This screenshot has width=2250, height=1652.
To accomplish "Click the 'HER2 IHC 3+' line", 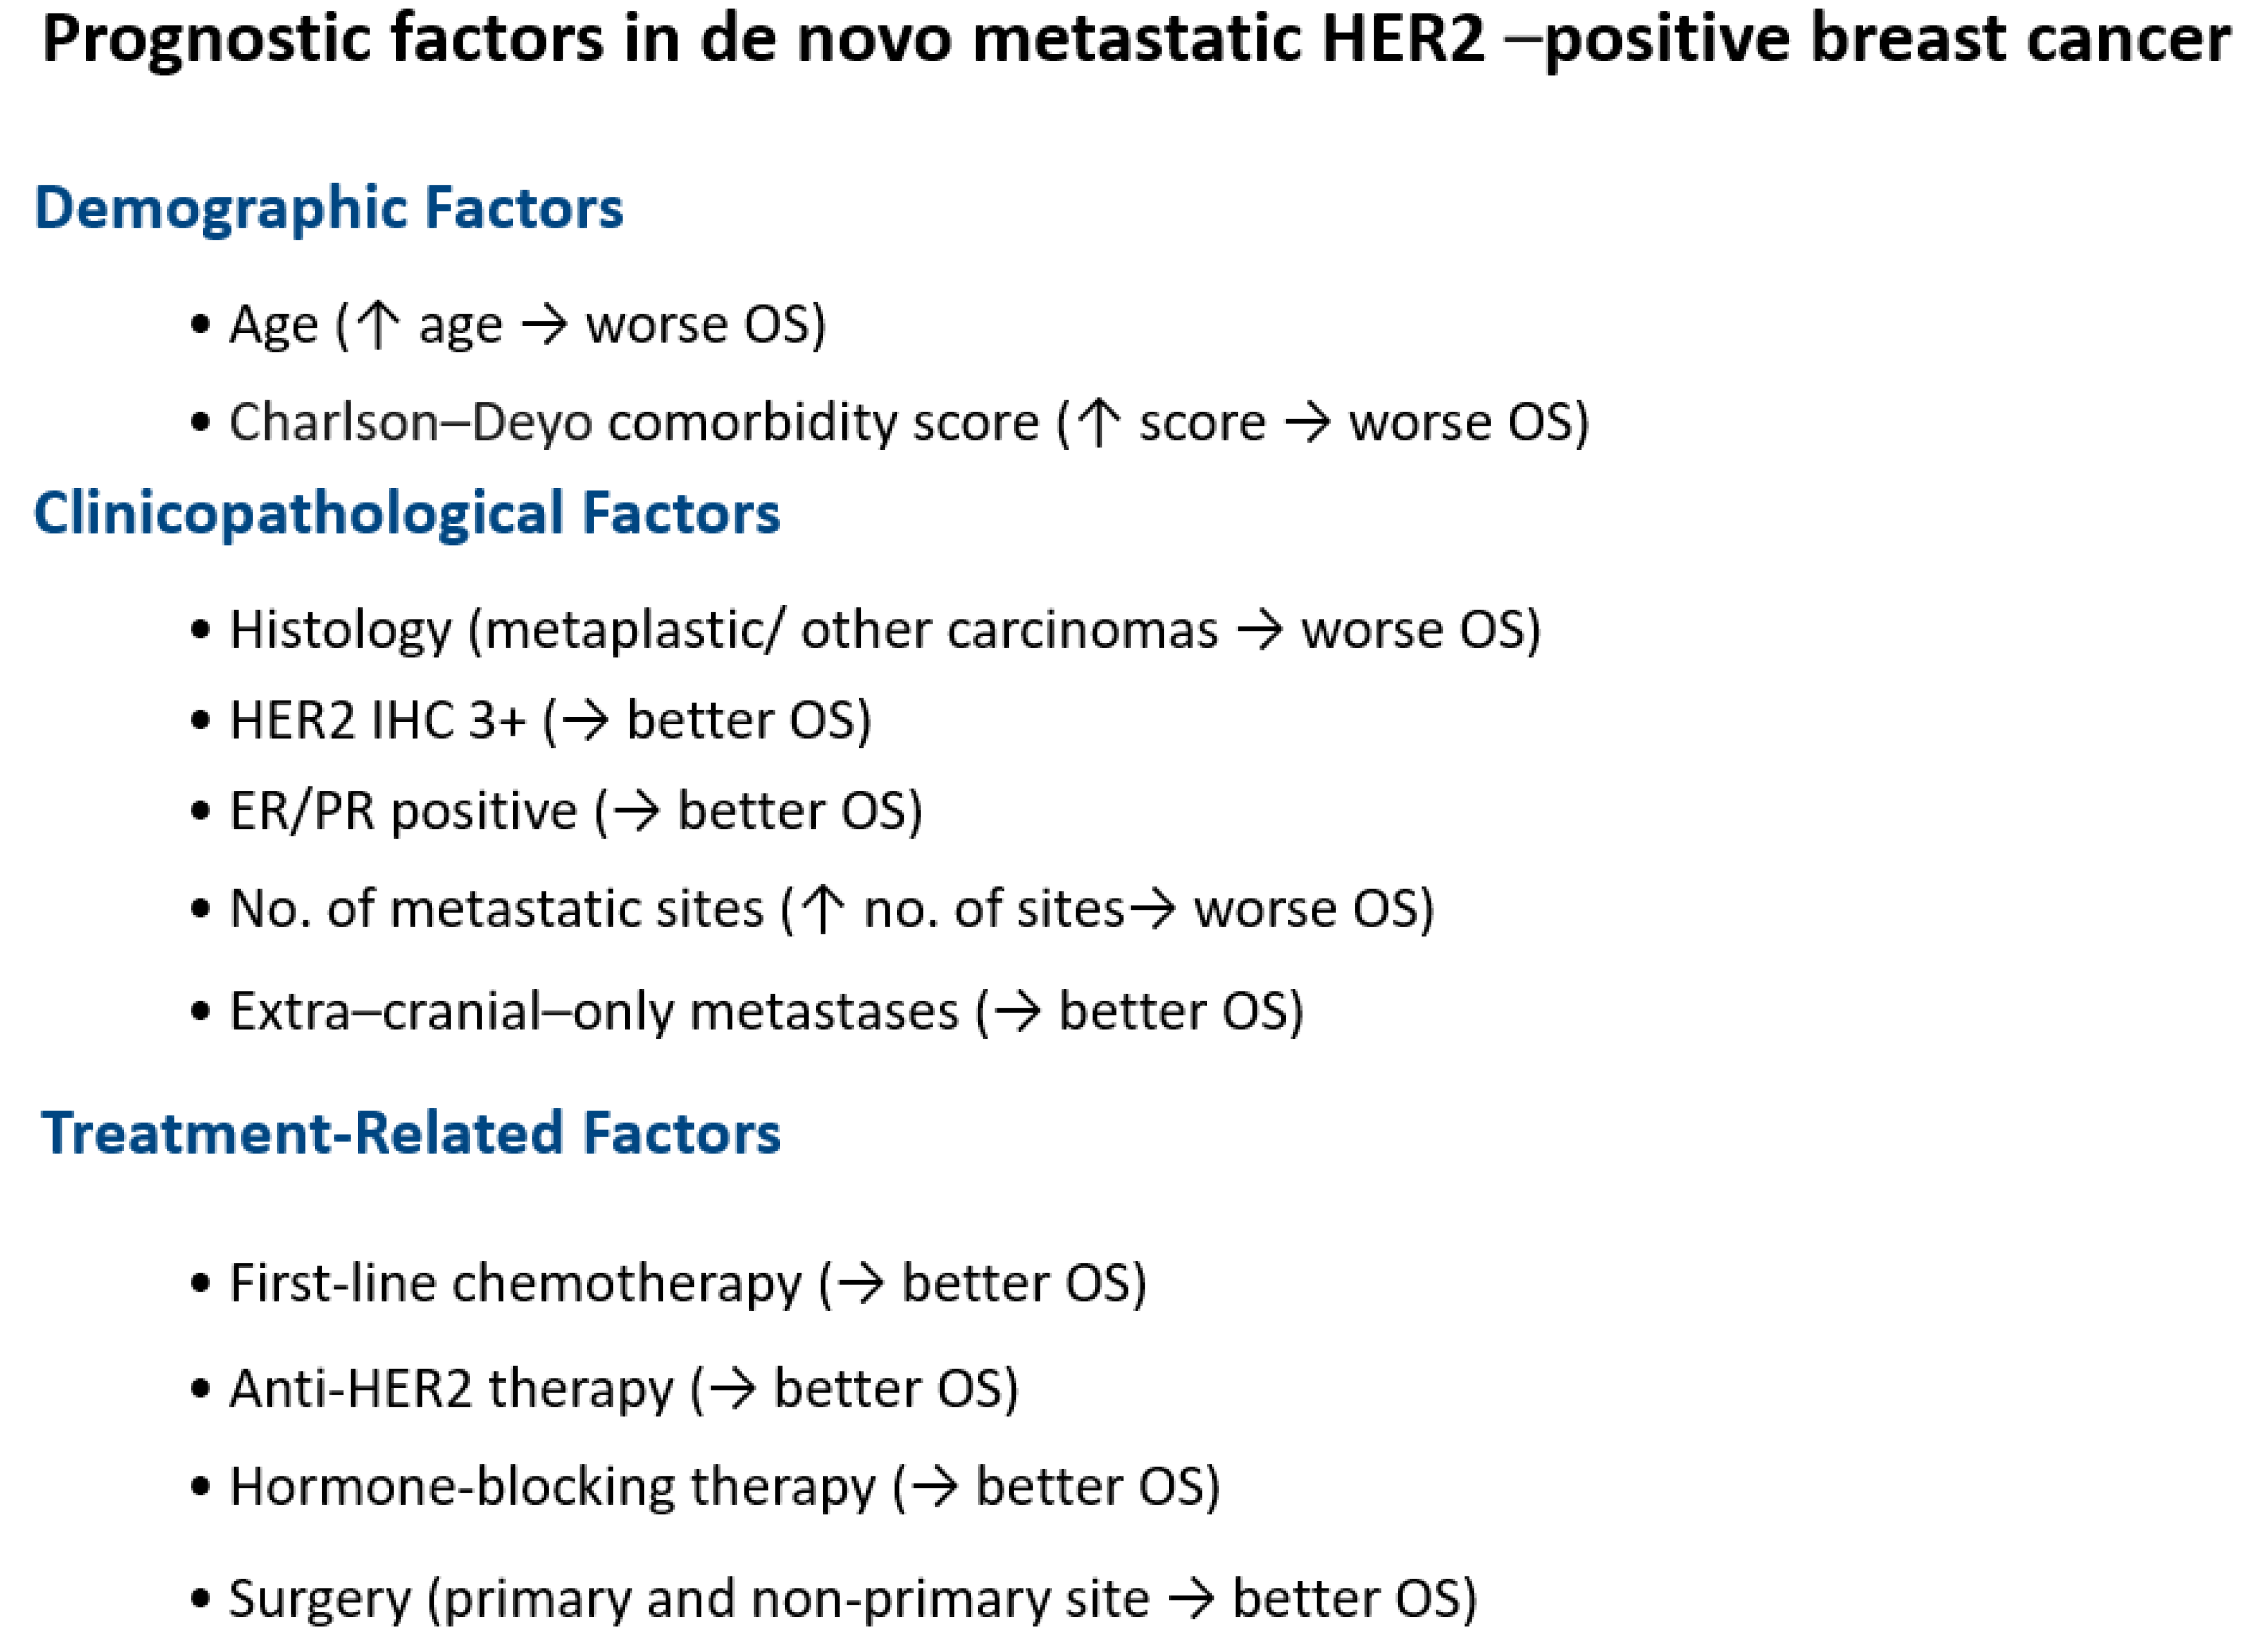I will tap(549, 720).
